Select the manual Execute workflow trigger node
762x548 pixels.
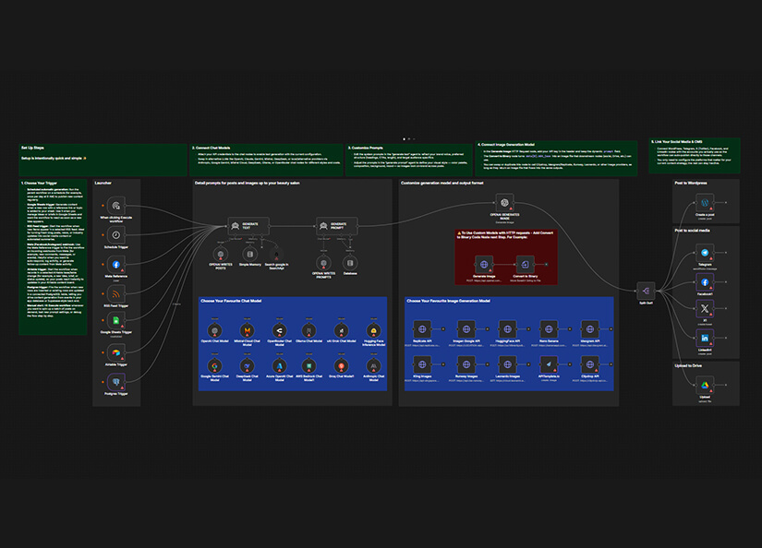(116, 206)
